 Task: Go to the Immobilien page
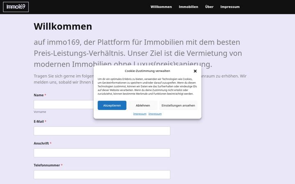(x=188, y=7)
